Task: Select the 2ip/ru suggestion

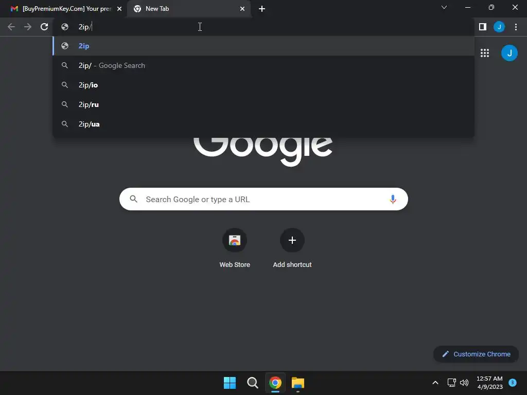Action: tap(263, 104)
